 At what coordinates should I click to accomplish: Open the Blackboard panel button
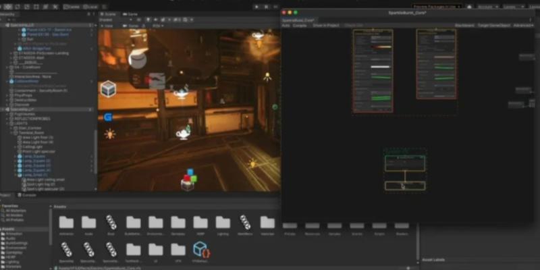click(464, 26)
